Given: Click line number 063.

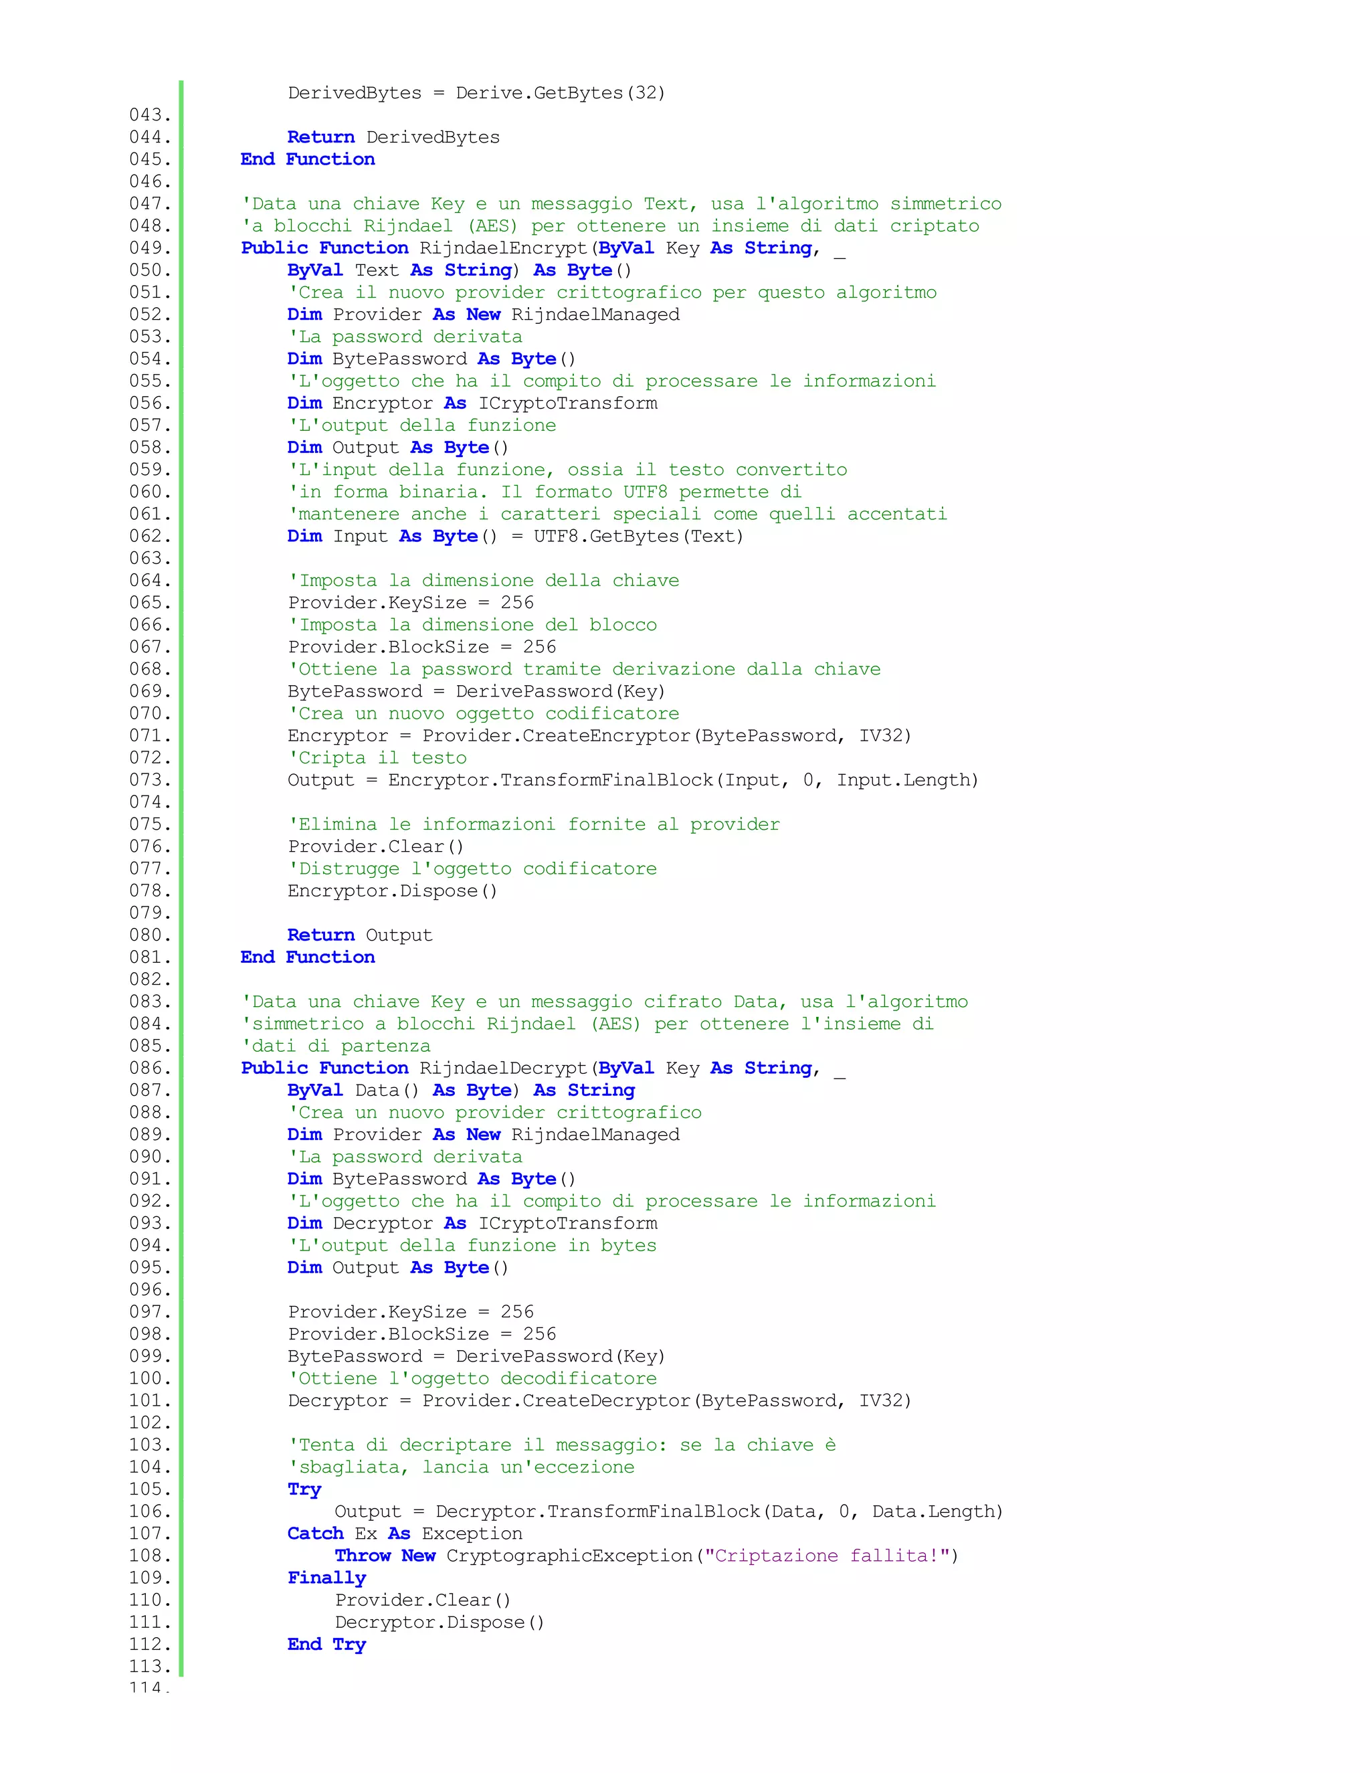Looking at the screenshot, I should click(x=150, y=559).
